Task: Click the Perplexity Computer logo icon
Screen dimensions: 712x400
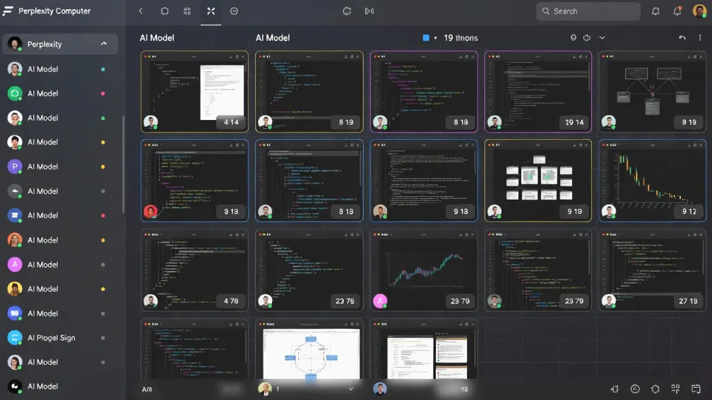Action: (8, 11)
